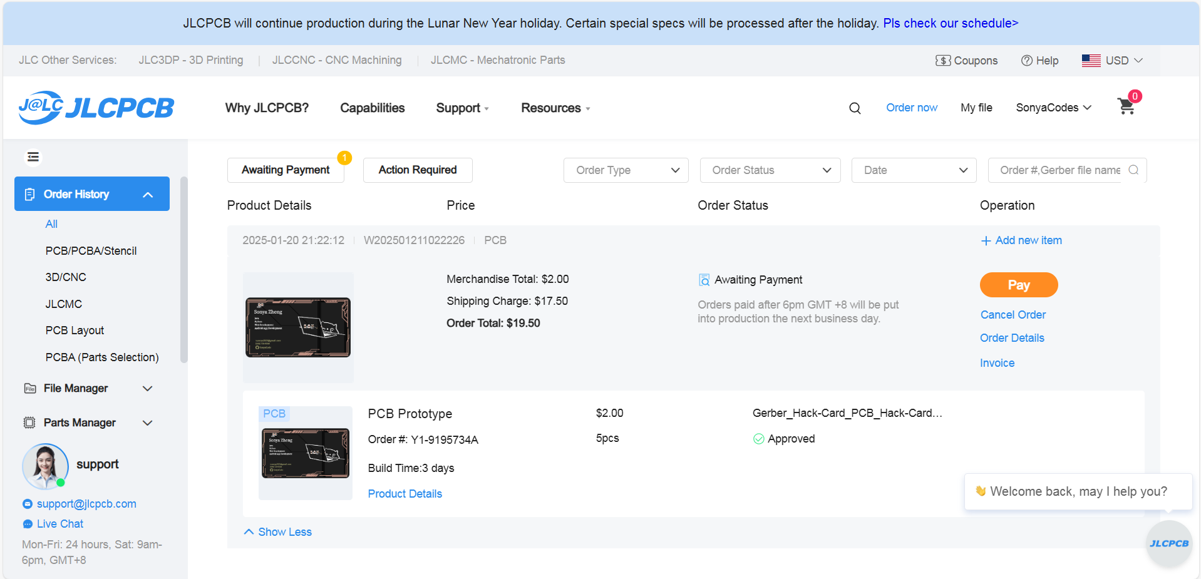Click the Order now link
This screenshot has height=579, width=1201.
coord(912,108)
